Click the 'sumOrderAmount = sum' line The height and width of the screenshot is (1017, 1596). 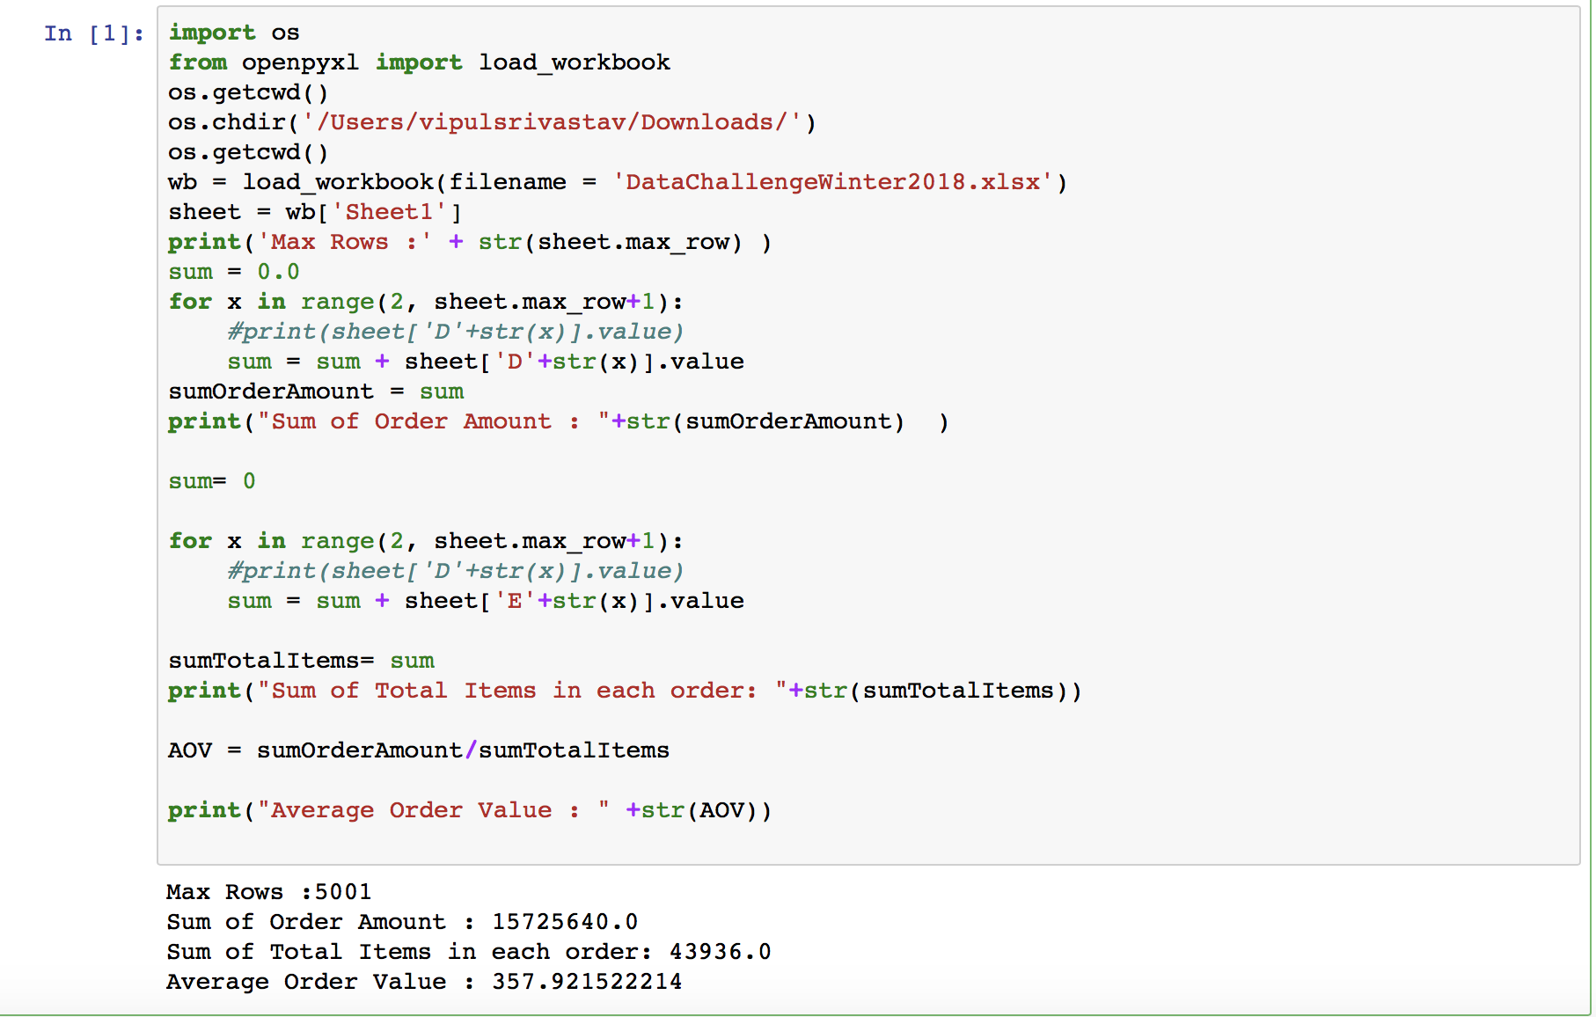316,391
